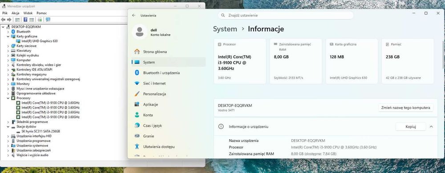Screen dimensions: 445x173
Task: Collapse the Karty graficzne node
Action: (8, 36)
